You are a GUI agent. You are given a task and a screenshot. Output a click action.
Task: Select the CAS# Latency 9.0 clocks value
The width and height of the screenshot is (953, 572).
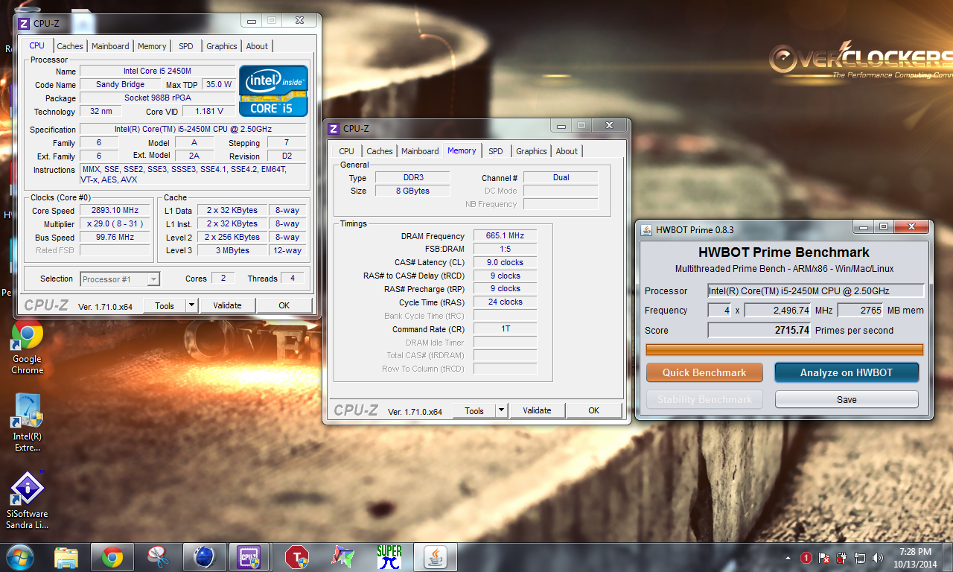[x=505, y=262]
